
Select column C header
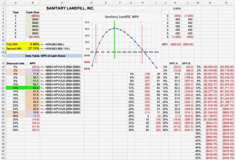point(62,3)
